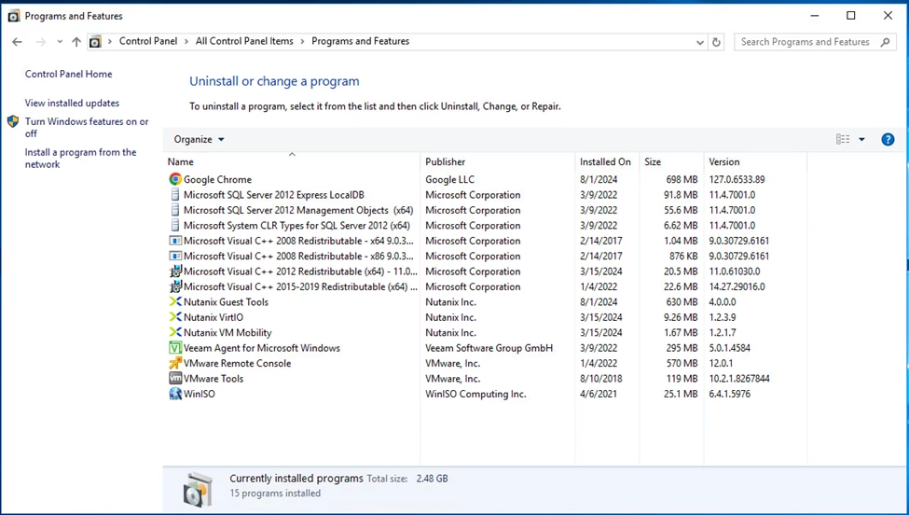This screenshot has width=909, height=515.
Task: Click the 698 MB size cell
Action: tap(682, 180)
